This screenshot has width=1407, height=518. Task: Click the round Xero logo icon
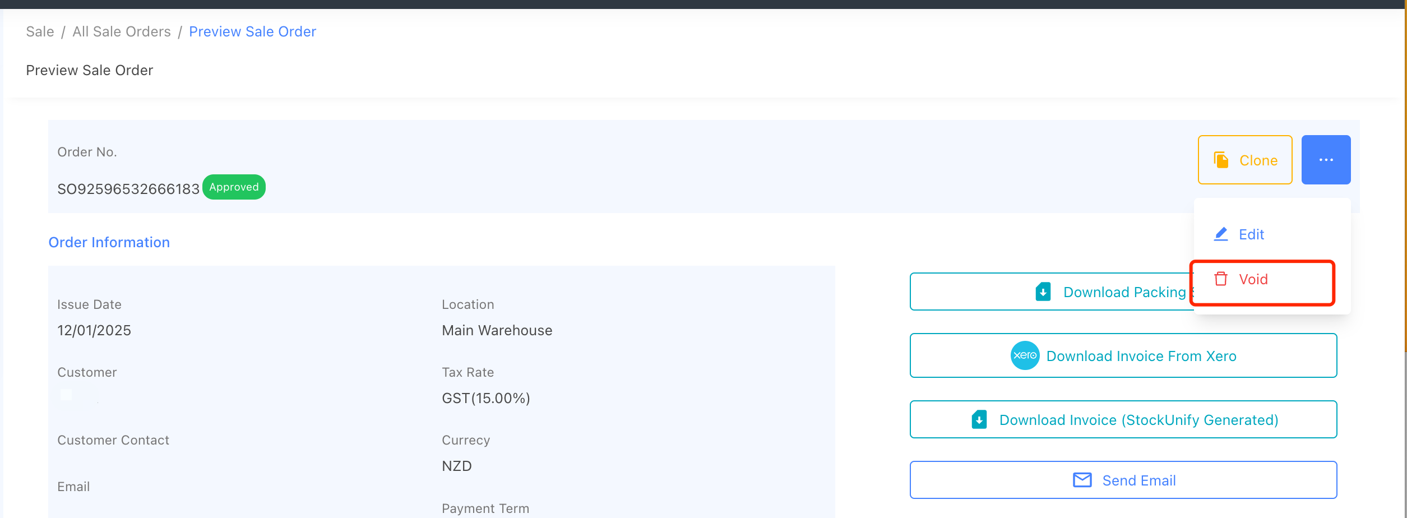coord(1025,355)
